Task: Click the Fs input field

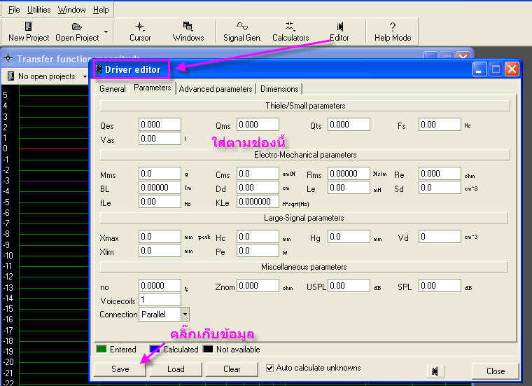Action: coord(440,125)
